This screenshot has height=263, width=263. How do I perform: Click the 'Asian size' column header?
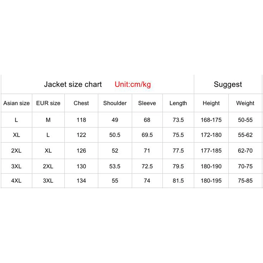[x=17, y=103]
